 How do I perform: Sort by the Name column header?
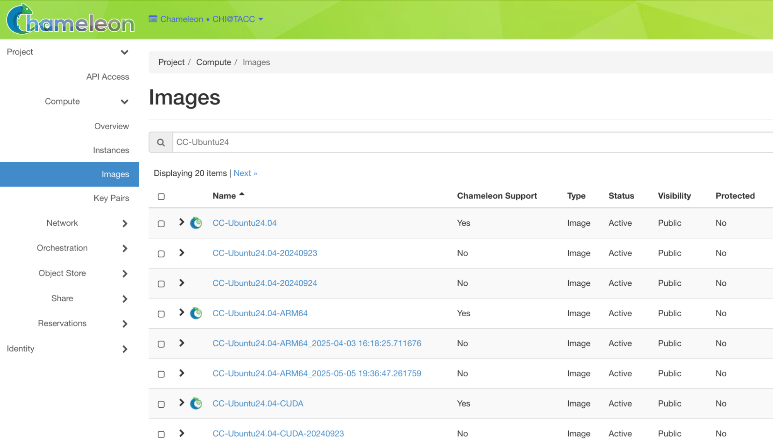tap(224, 196)
